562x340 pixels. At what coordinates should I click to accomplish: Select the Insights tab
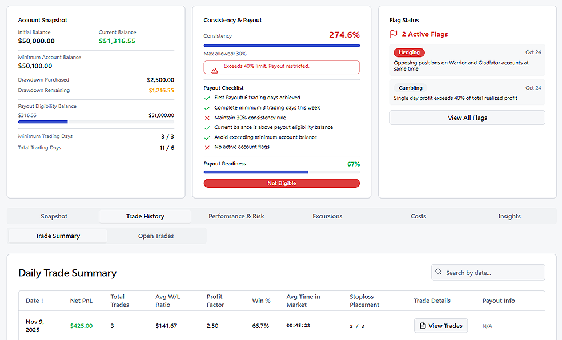tap(509, 216)
